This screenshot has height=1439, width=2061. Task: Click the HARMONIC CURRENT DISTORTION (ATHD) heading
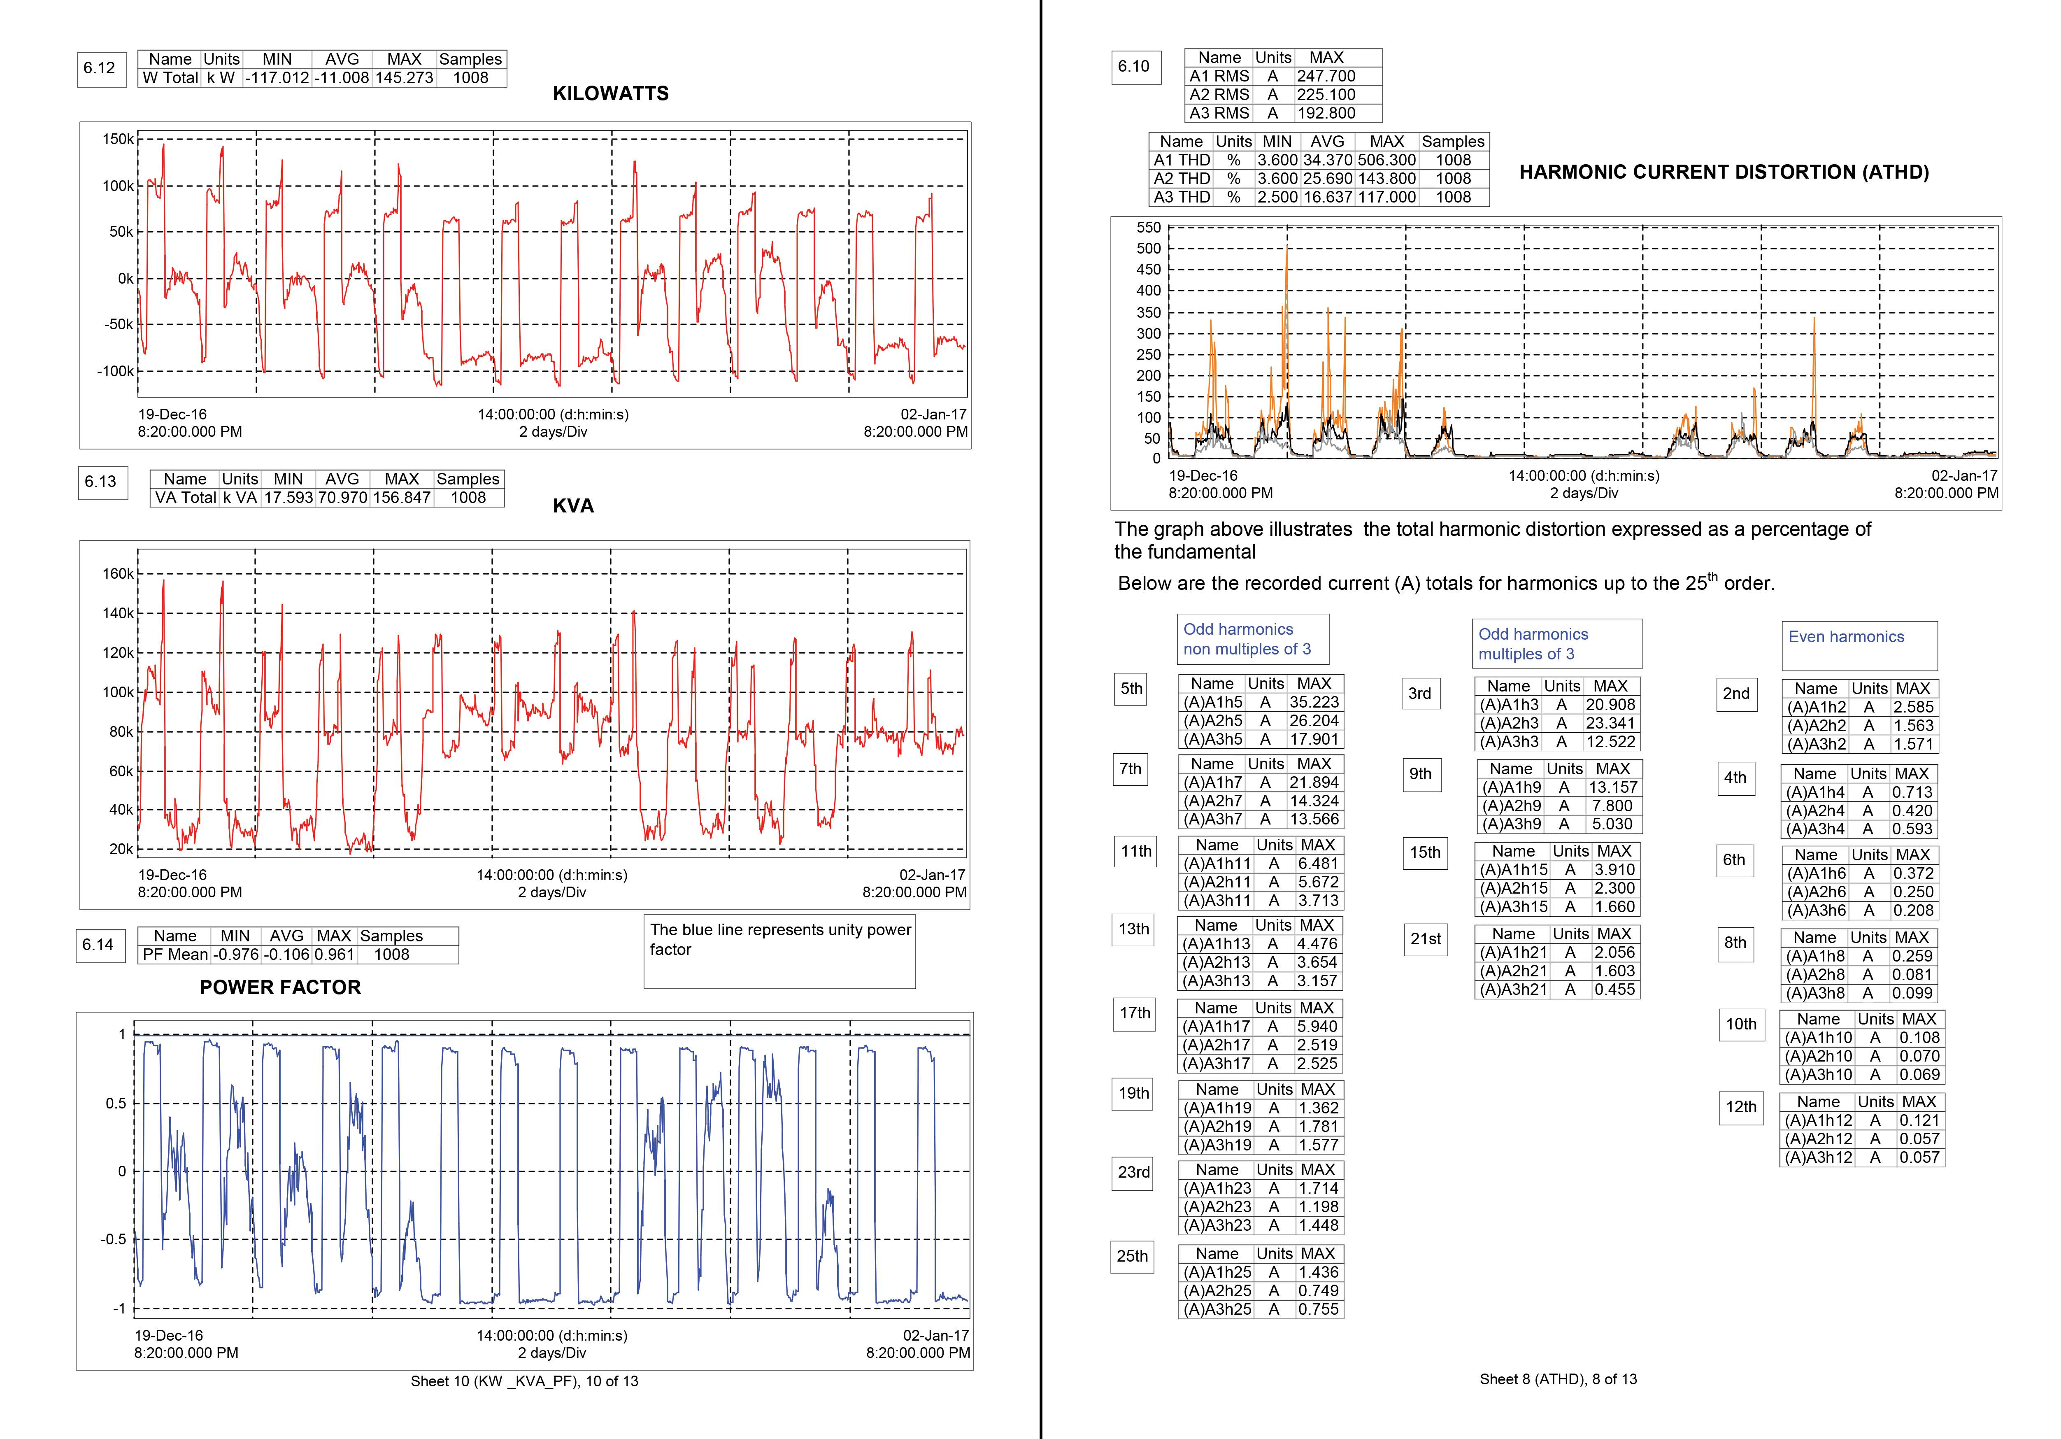tap(1724, 172)
